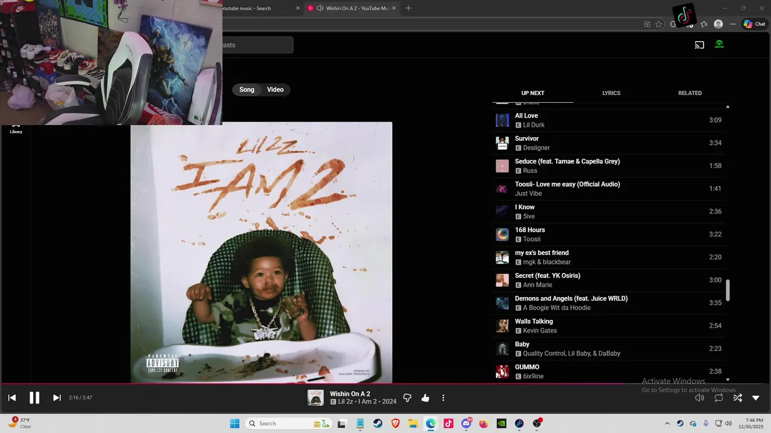Open the Edge profile icon
The height and width of the screenshot is (433, 771).
pos(718,24)
